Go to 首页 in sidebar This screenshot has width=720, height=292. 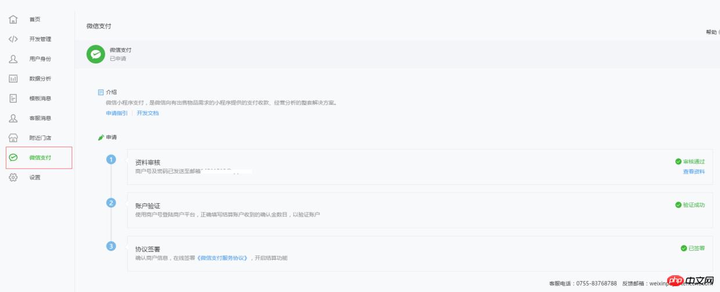point(35,19)
